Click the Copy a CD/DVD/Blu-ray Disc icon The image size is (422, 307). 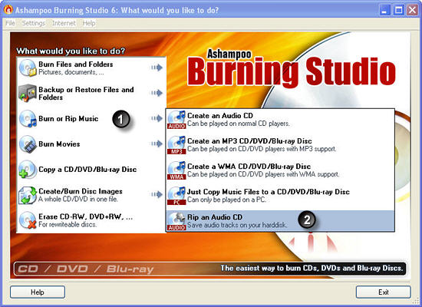(28, 170)
